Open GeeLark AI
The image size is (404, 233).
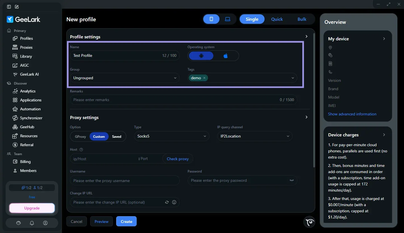click(x=29, y=74)
